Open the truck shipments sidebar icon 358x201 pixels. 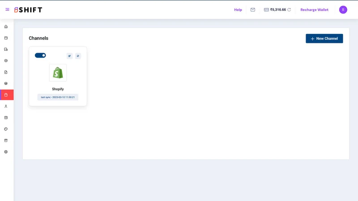[6, 50]
